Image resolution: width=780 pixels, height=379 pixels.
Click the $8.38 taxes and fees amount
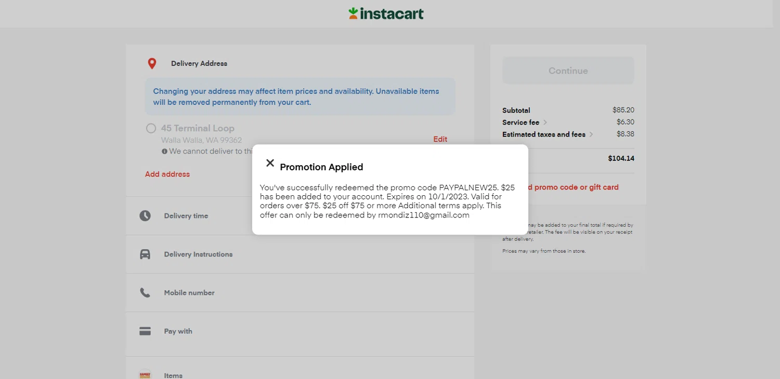point(626,134)
